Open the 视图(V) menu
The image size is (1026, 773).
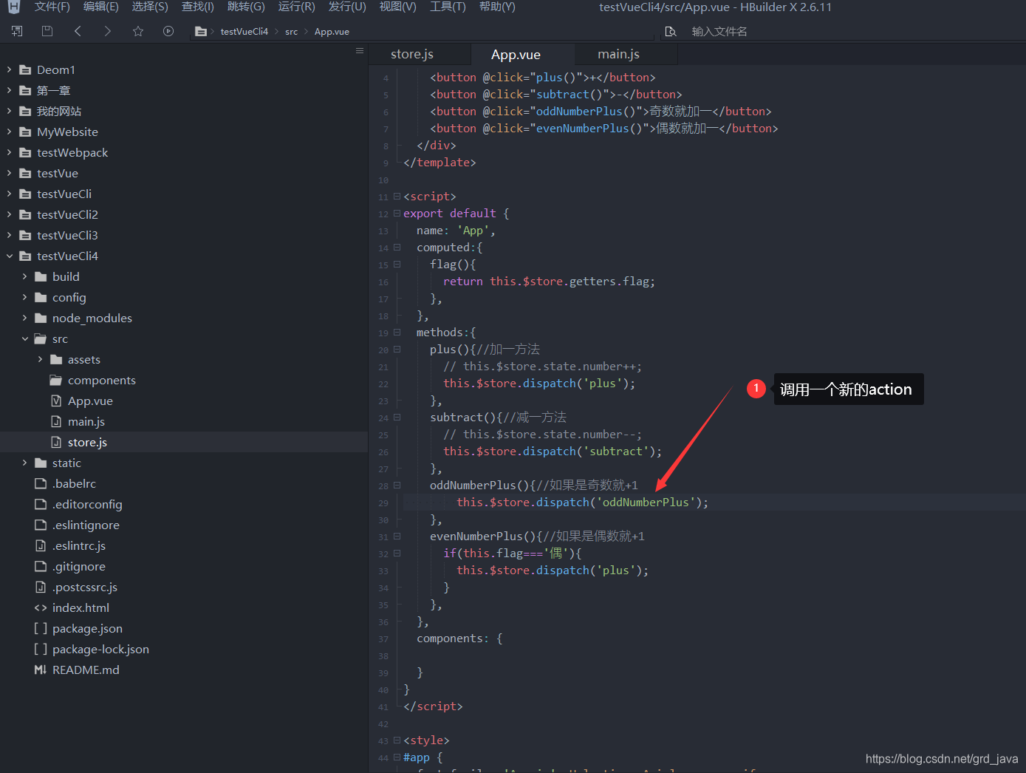click(397, 7)
